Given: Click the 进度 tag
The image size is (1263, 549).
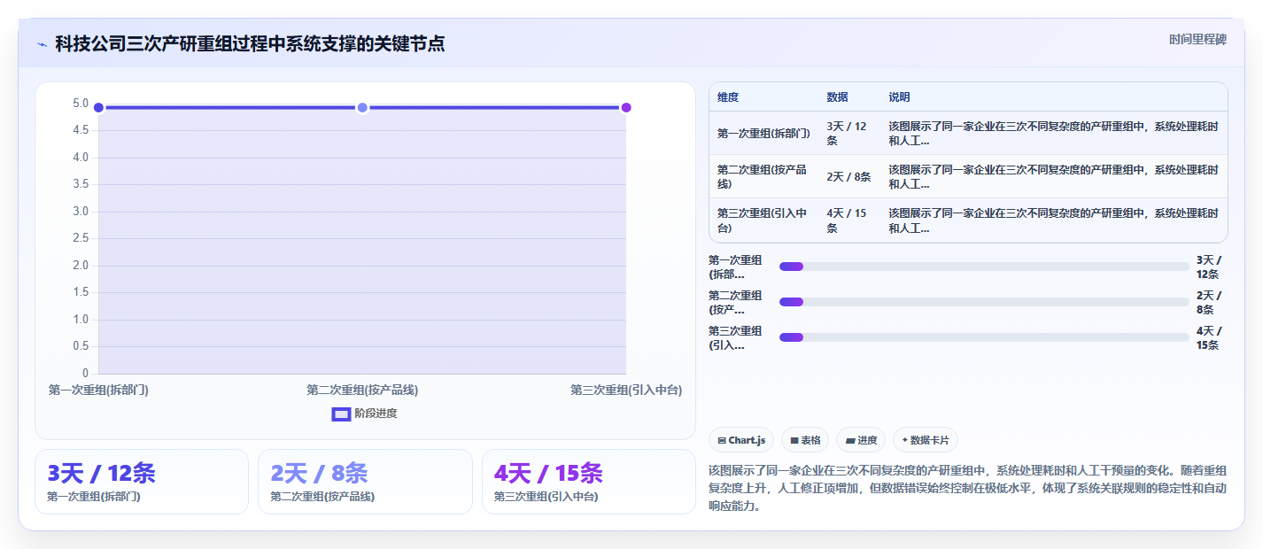Looking at the screenshot, I should point(861,440).
